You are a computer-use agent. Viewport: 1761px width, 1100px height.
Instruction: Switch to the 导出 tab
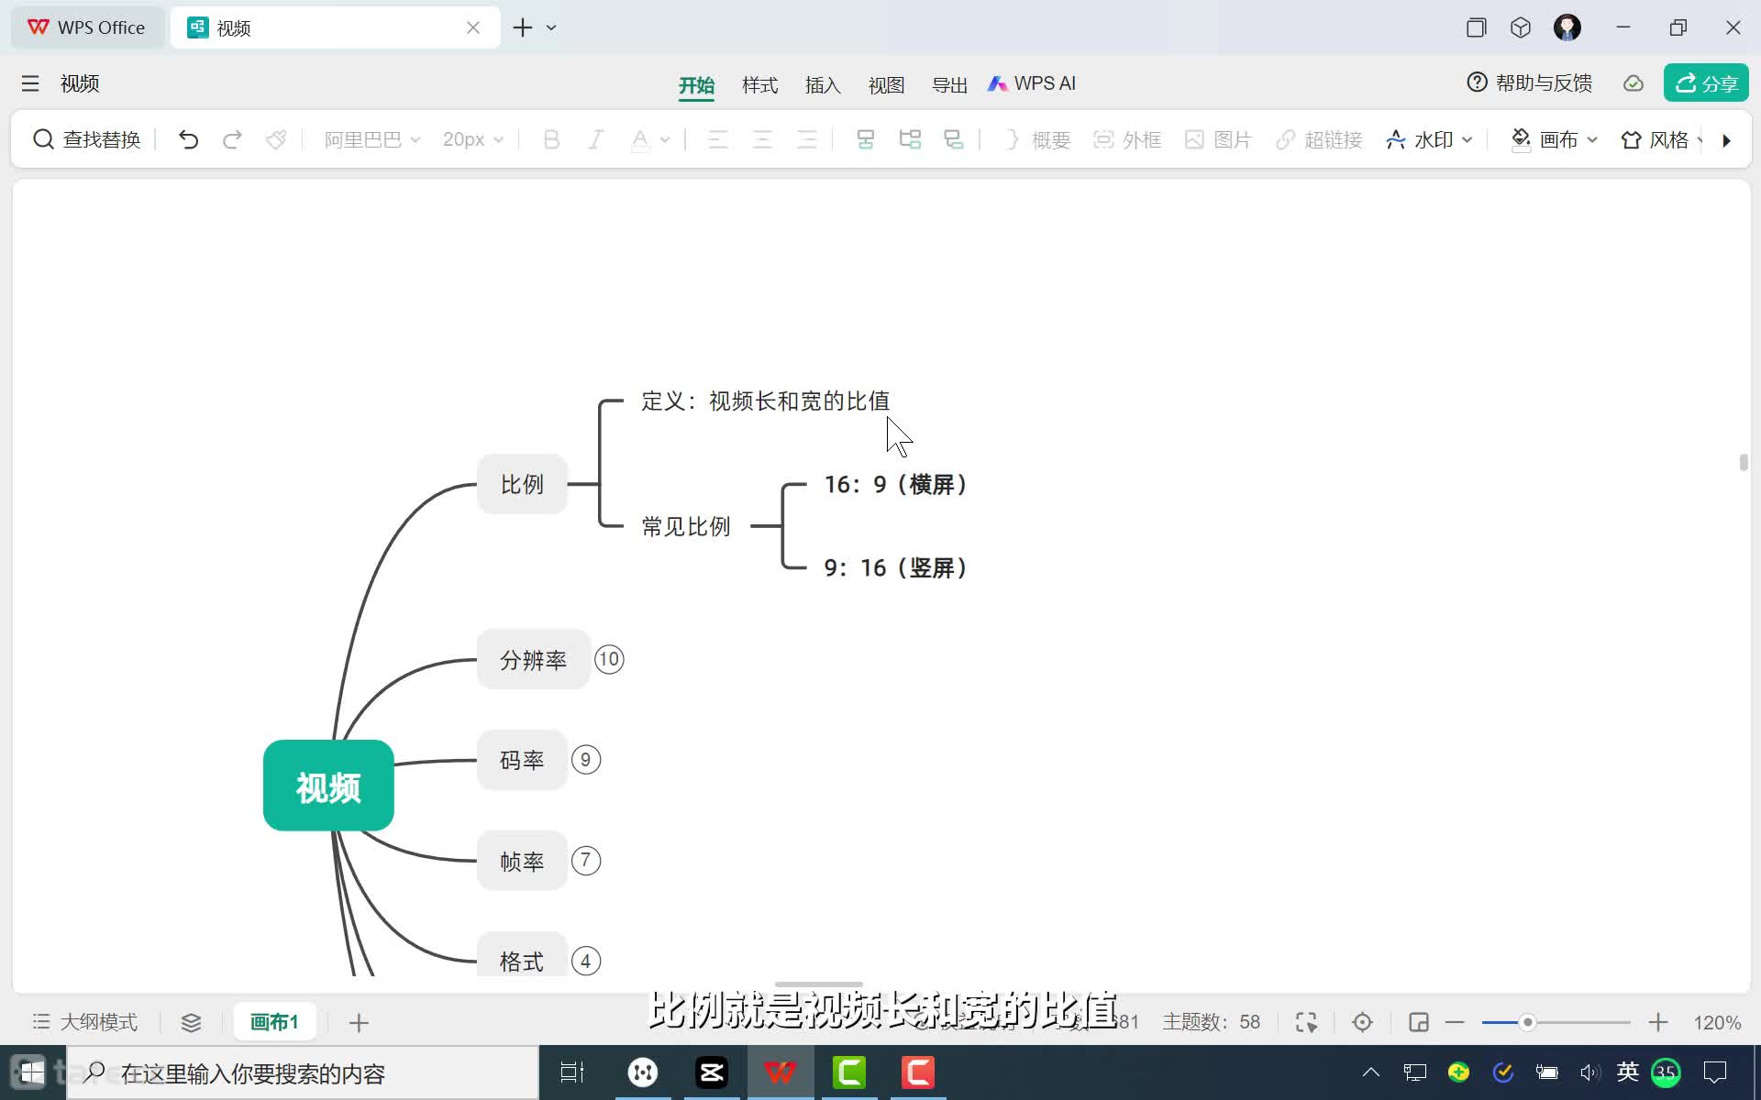pyautogui.click(x=949, y=85)
